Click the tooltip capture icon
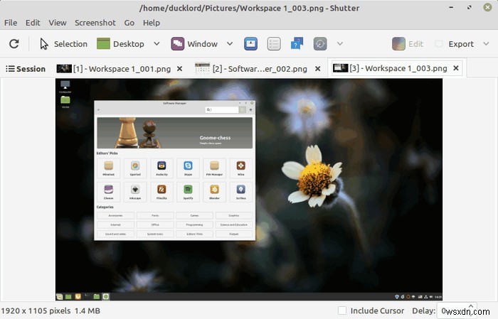 297,44
